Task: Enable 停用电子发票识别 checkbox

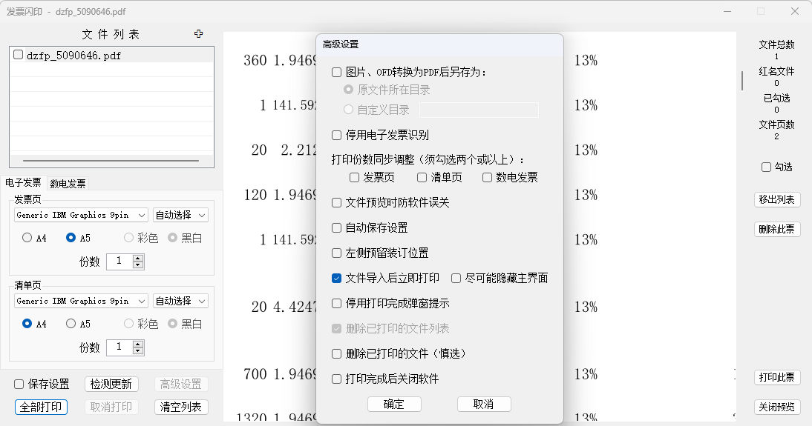Action: coord(337,136)
